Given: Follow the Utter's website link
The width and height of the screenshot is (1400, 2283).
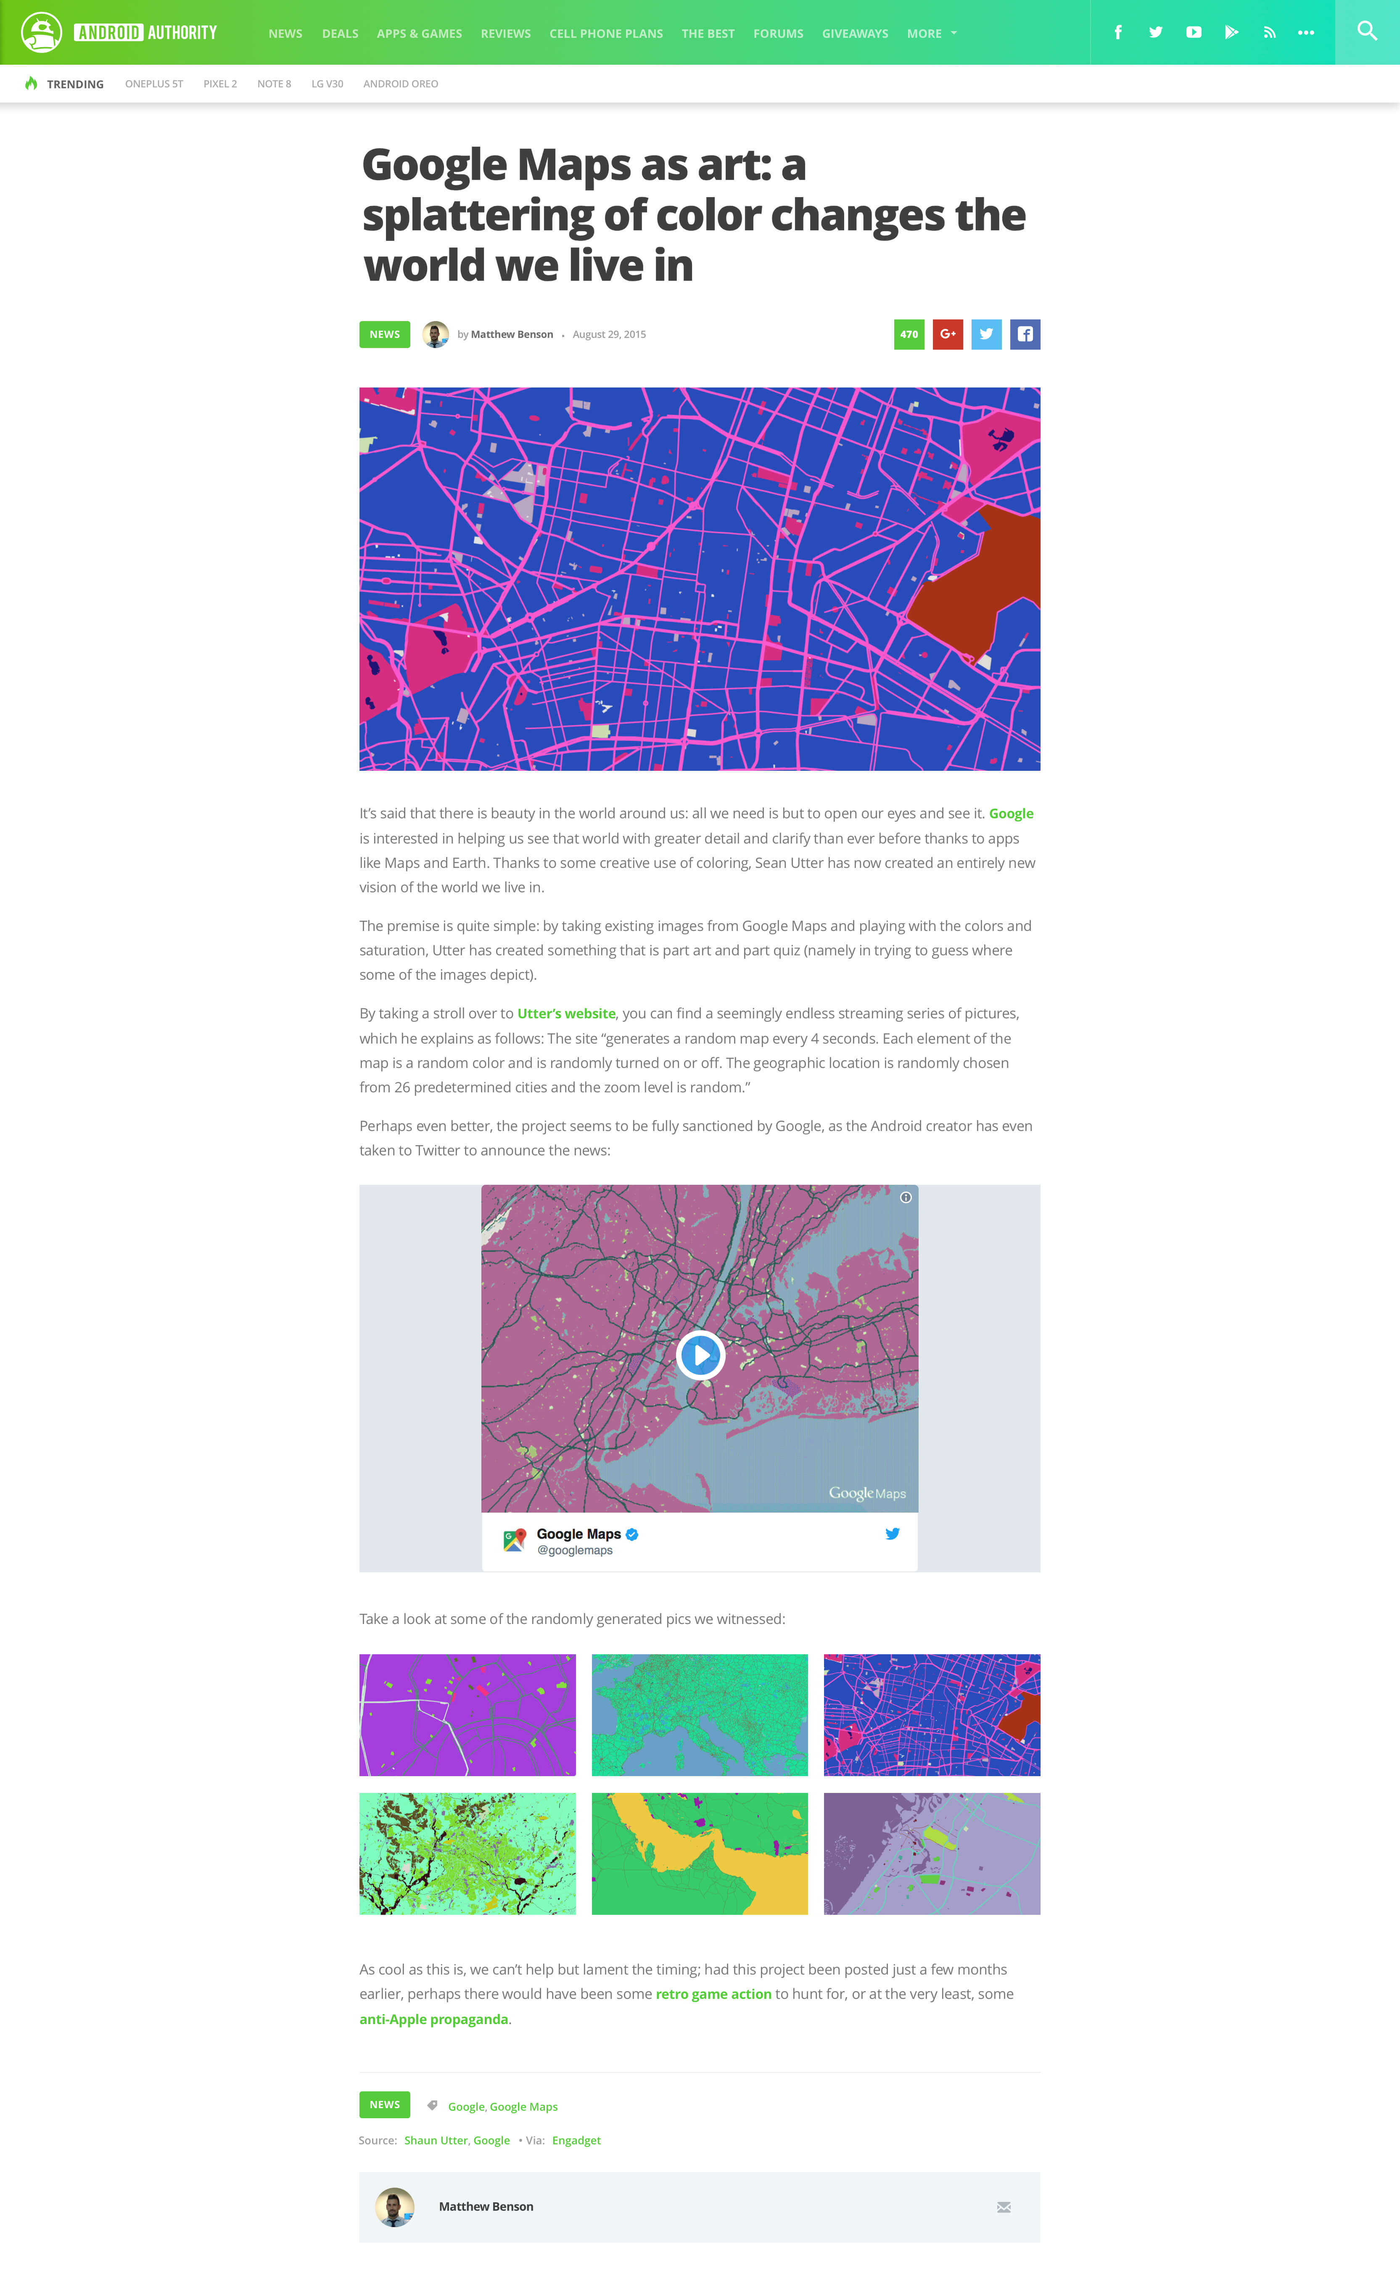Looking at the screenshot, I should [x=566, y=1014].
